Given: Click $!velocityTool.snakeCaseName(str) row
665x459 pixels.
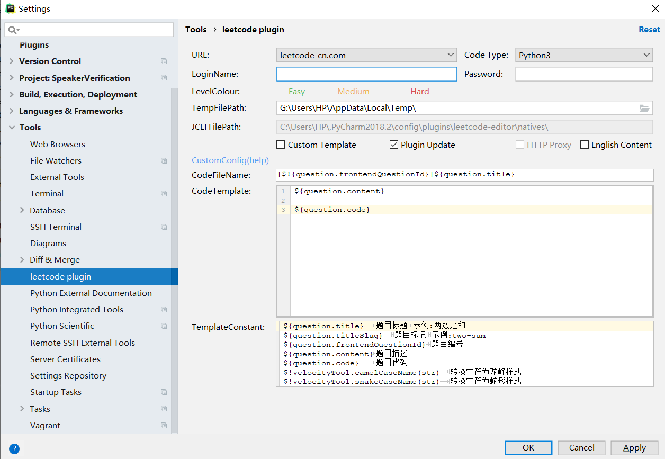Looking at the screenshot, I should (402, 381).
